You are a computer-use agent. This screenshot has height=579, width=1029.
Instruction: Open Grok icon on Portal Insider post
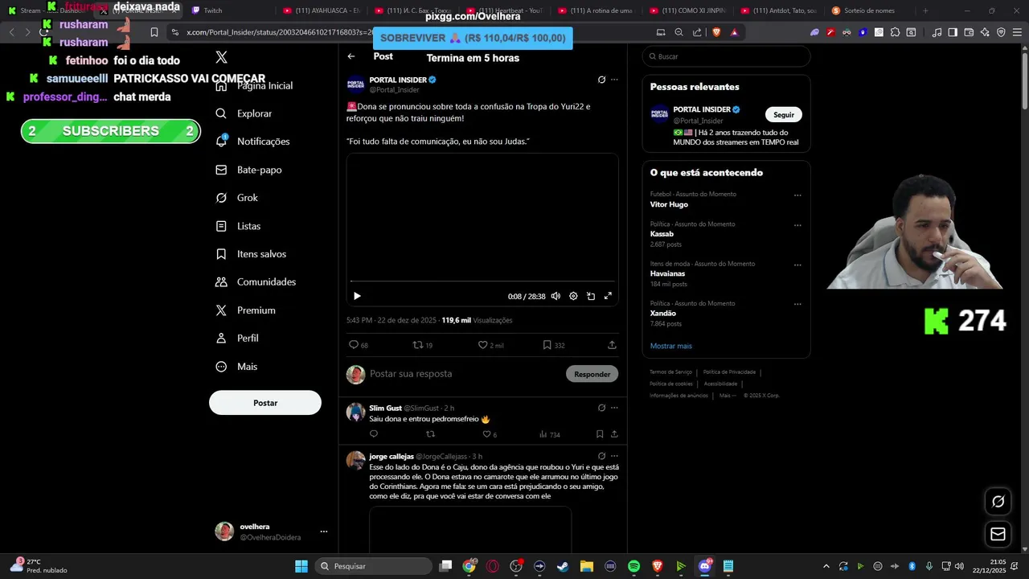pos(601,80)
